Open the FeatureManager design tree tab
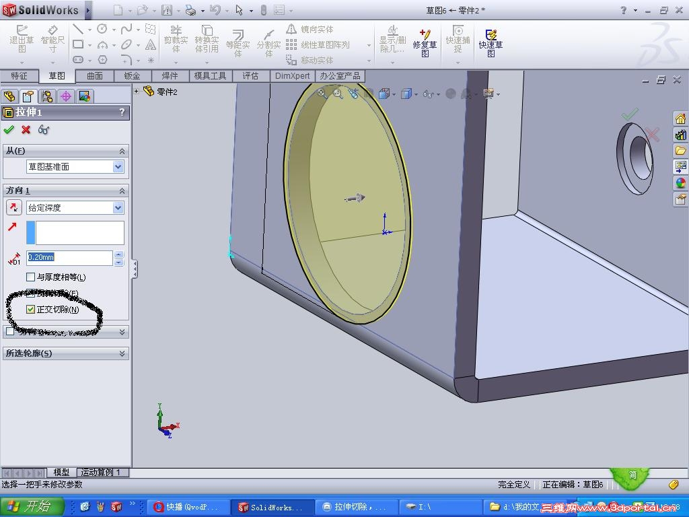This screenshot has width=689, height=517. (9, 96)
